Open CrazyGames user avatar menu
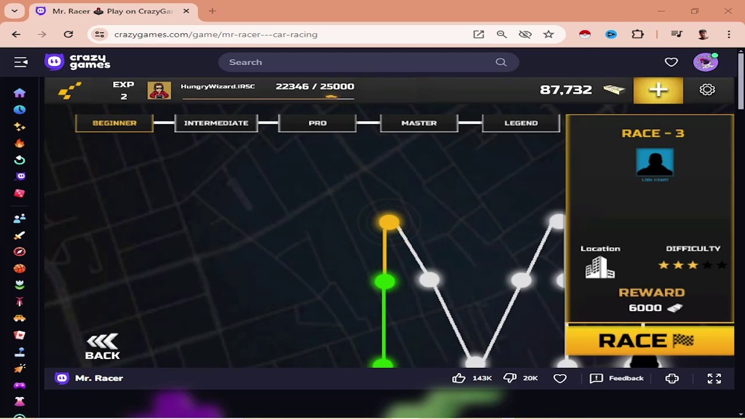Screen dimensions: 745x419 (705, 62)
